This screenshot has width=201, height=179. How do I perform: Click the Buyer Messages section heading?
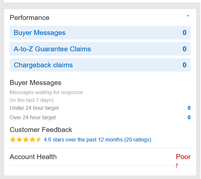click(35, 83)
